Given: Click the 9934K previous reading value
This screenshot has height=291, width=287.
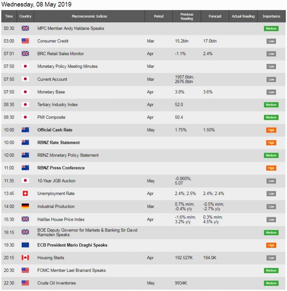Looking at the screenshot, I should pyautogui.click(x=181, y=283).
